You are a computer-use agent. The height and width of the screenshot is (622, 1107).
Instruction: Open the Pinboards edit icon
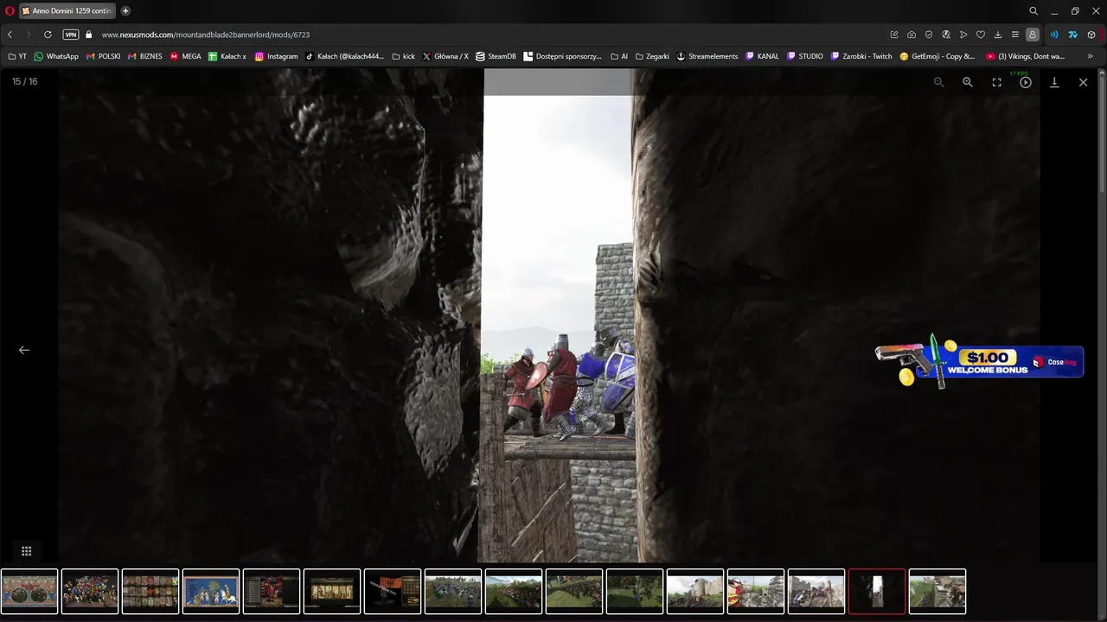coord(894,35)
